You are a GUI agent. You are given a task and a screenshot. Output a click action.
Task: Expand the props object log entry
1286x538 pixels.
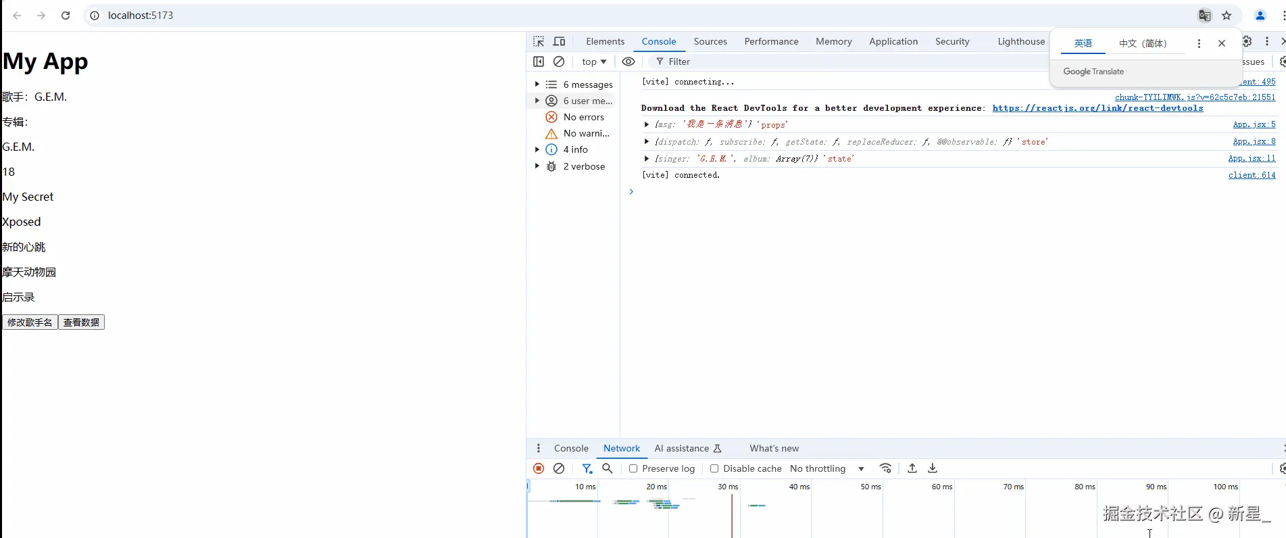click(x=647, y=124)
